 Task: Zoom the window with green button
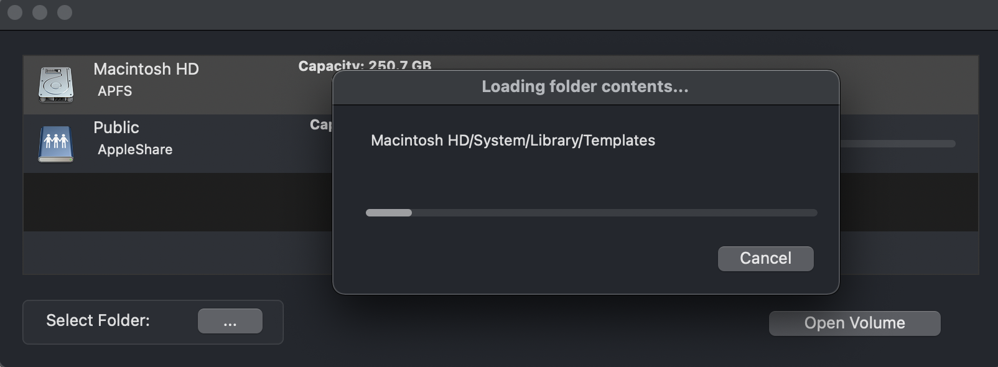(x=65, y=12)
